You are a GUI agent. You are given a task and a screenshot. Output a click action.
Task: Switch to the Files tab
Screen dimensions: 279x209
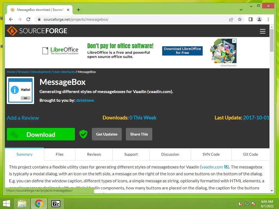pyautogui.click(x=60, y=154)
